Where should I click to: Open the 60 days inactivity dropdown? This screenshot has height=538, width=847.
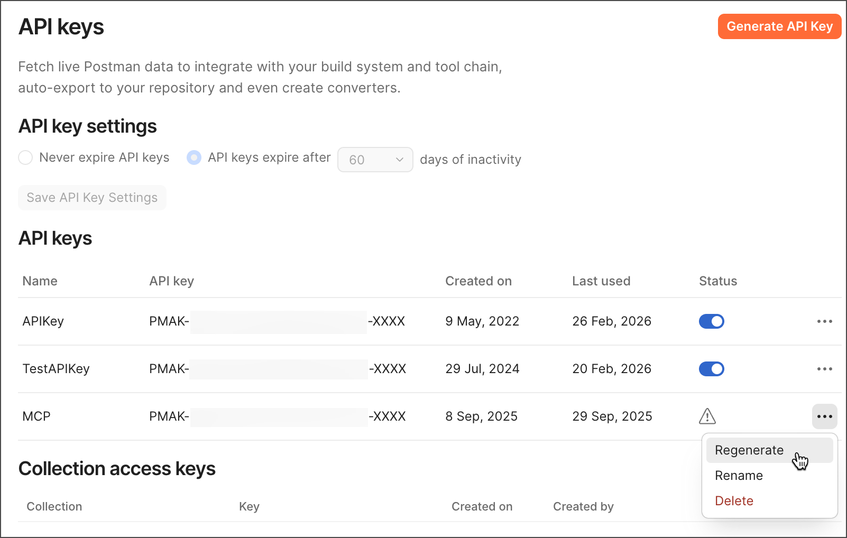(375, 160)
